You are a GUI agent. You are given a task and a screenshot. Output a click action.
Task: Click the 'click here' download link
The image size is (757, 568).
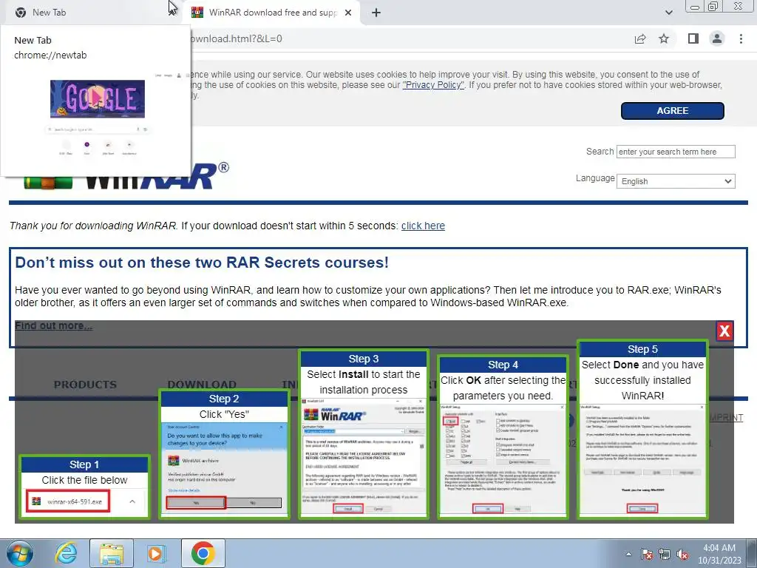pyautogui.click(x=423, y=226)
